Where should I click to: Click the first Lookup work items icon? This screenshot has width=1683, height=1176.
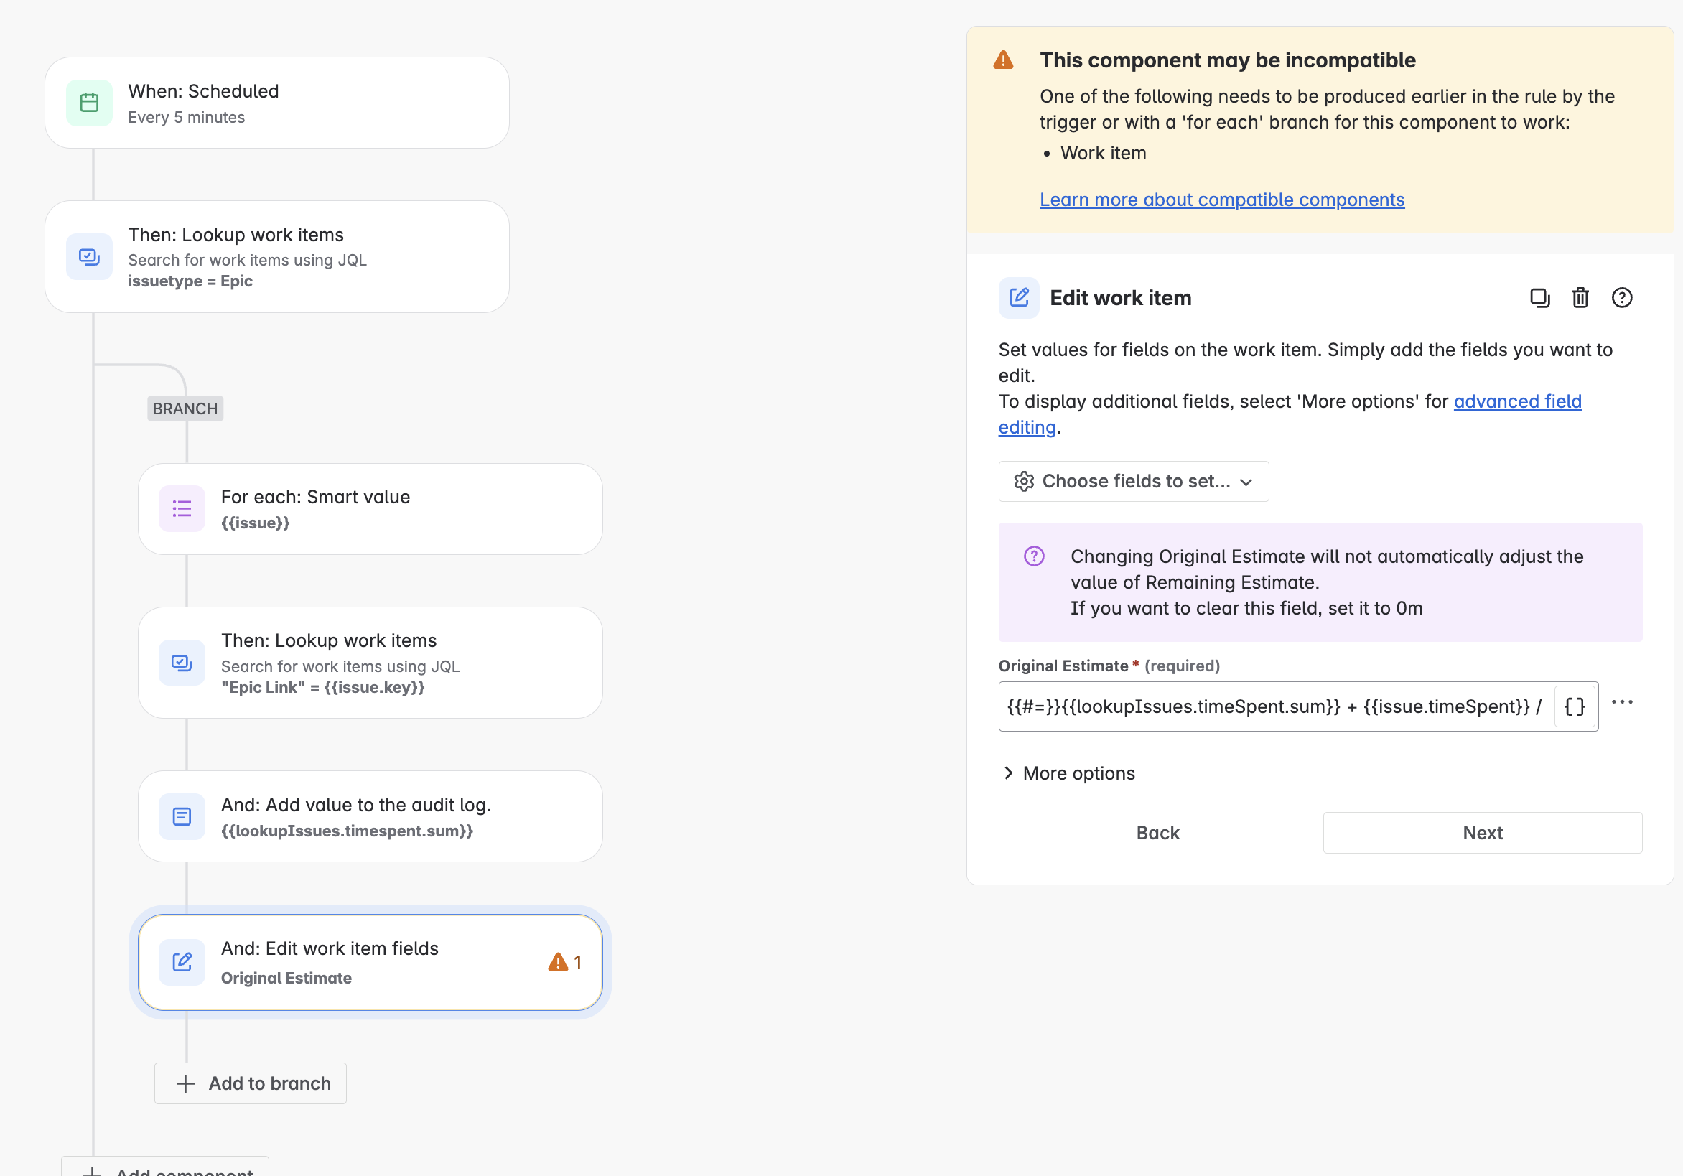click(90, 256)
